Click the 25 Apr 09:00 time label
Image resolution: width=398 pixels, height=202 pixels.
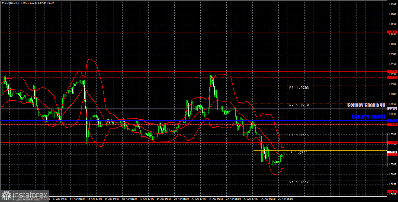pos(268,199)
